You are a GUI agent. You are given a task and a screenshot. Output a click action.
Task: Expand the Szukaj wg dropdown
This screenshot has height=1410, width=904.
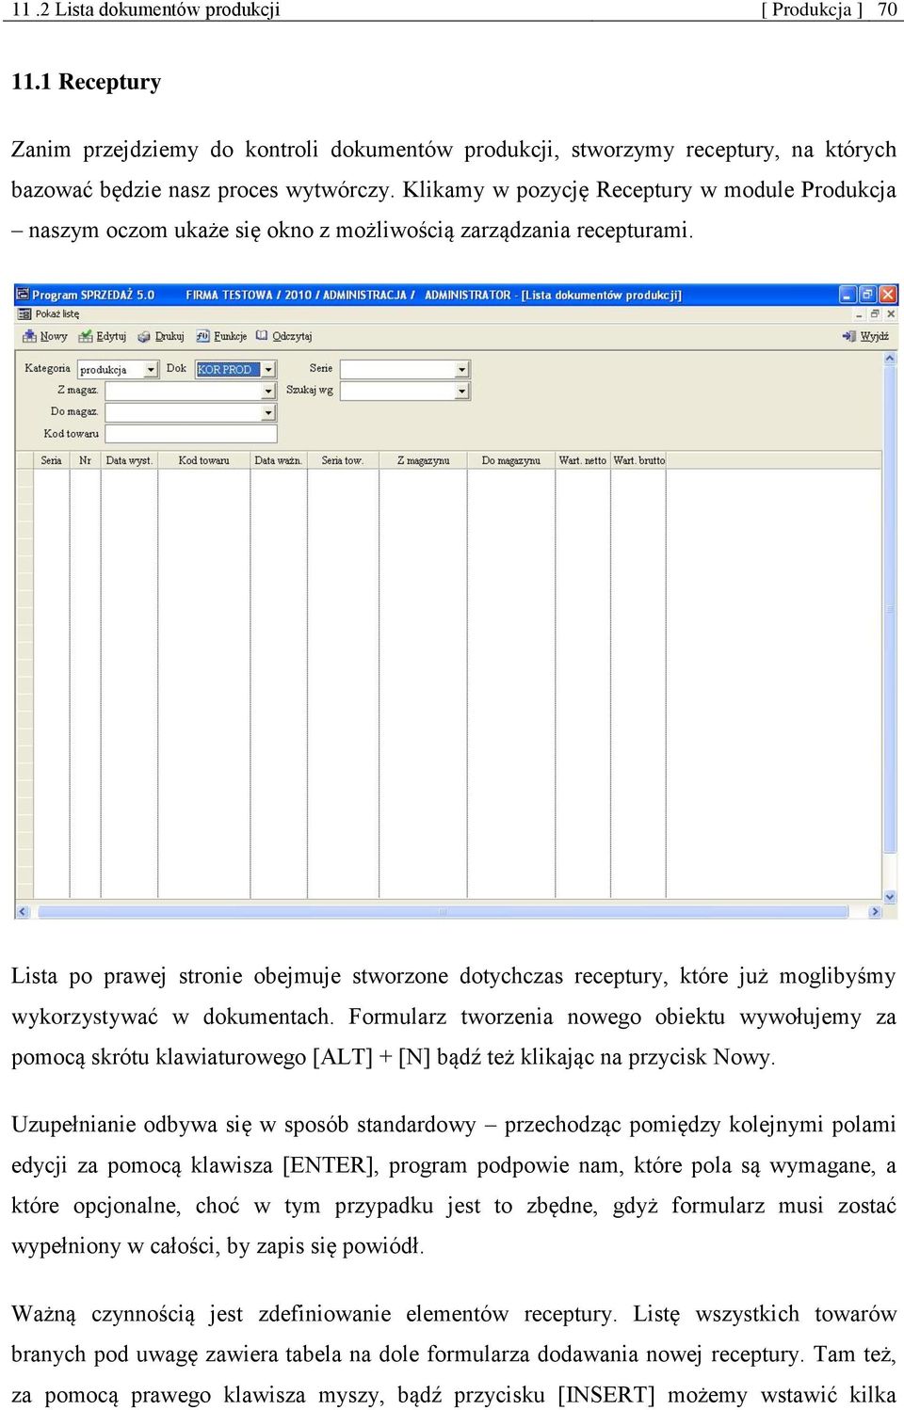(x=461, y=391)
